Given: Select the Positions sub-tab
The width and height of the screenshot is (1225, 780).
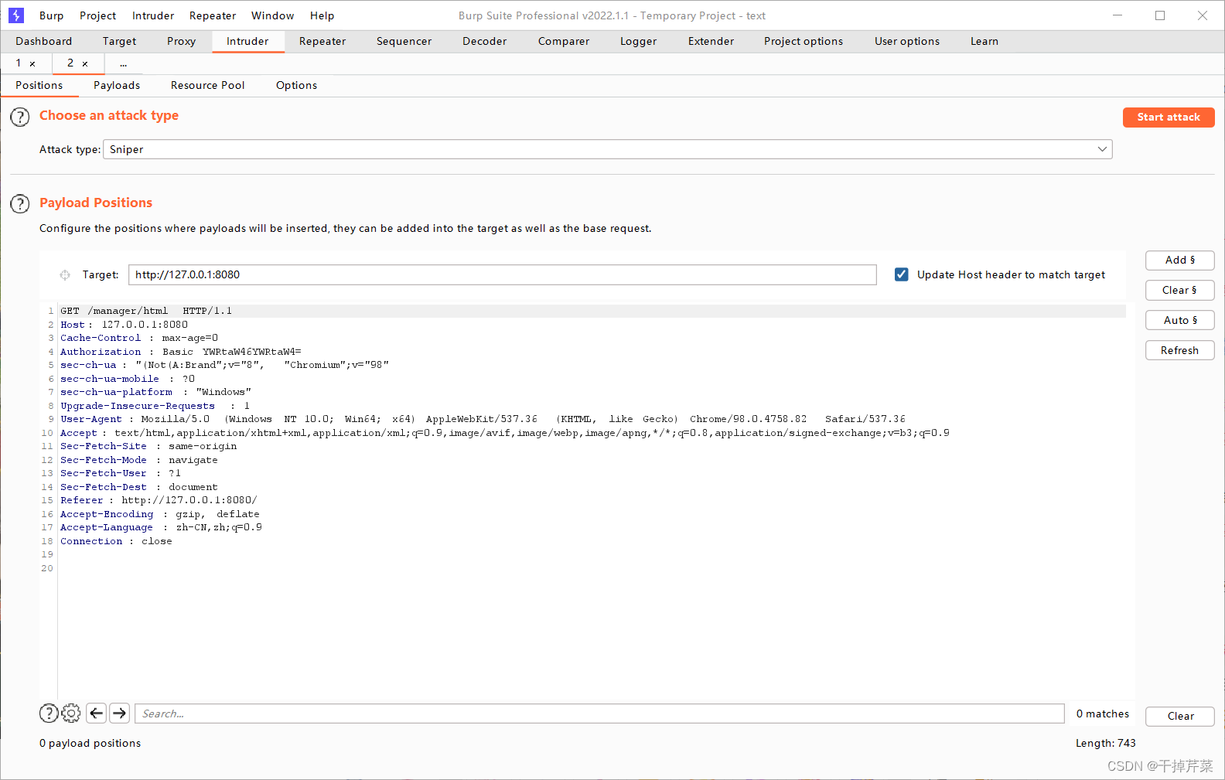Looking at the screenshot, I should click(x=39, y=85).
